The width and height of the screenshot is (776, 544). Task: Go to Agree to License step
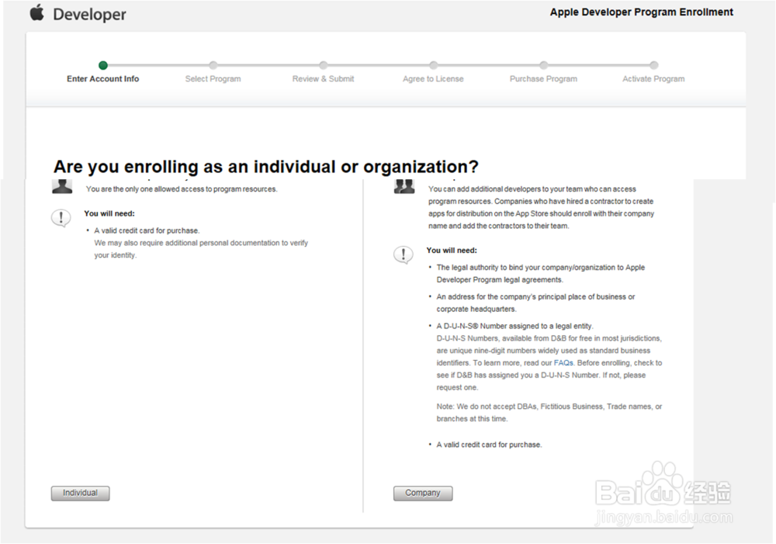point(433,79)
